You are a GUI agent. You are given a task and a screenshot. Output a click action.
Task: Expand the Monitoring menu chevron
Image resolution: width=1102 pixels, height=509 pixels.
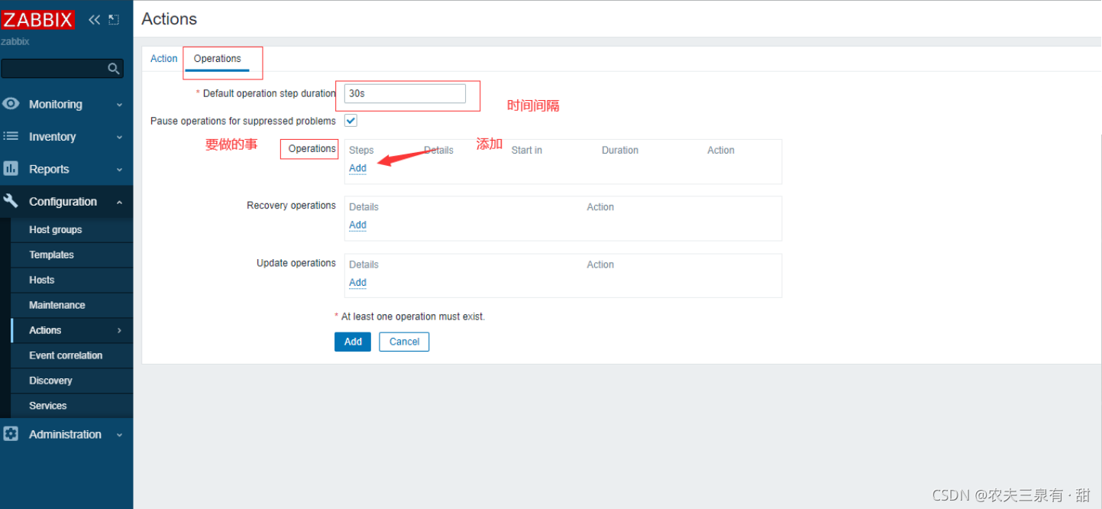click(x=119, y=105)
